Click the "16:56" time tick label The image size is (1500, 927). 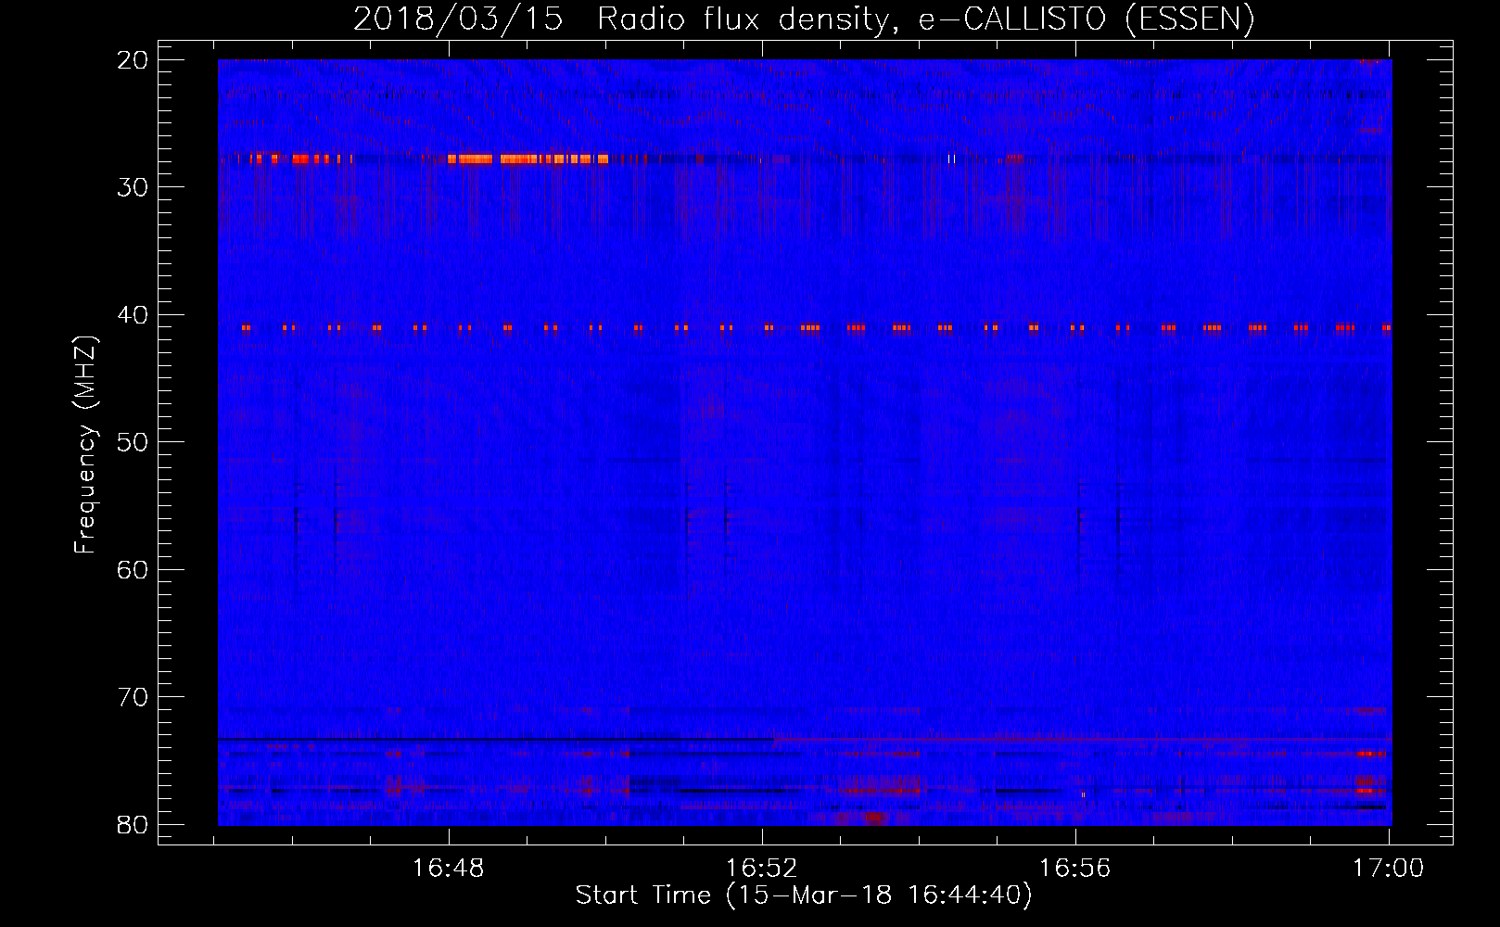tap(1074, 869)
